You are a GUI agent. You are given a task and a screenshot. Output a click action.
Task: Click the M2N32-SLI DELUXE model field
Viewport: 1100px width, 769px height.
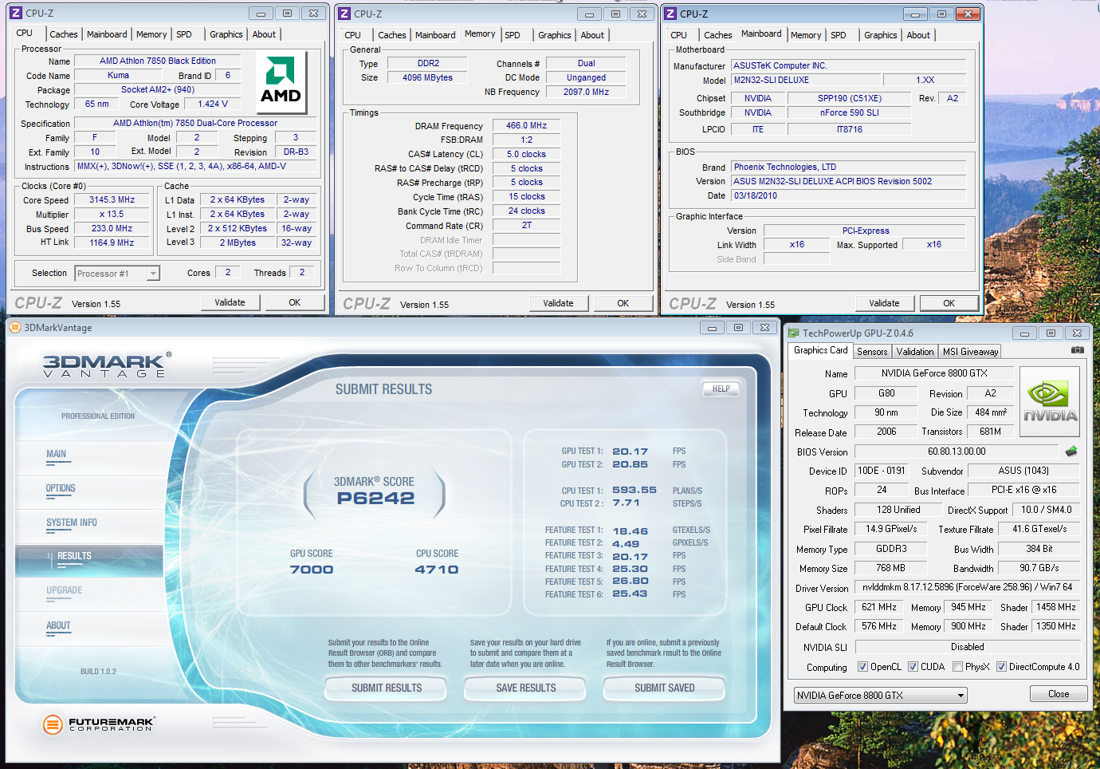coord(807,80)
